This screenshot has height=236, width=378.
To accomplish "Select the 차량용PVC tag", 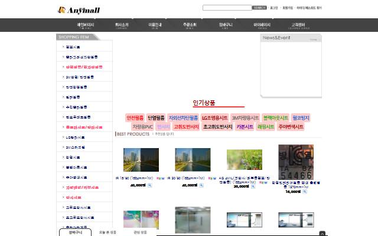I will pyautogui.click(x=143, y=127).
